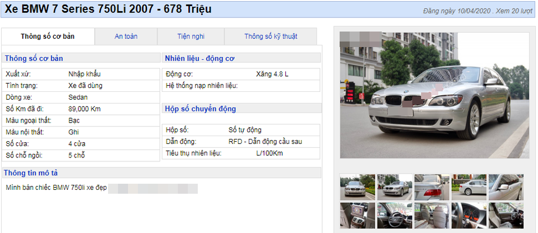Screen dimensions: 538x233
Task: View thumbnail showing steering wheel dashboard
Action: tap(395, 216)
